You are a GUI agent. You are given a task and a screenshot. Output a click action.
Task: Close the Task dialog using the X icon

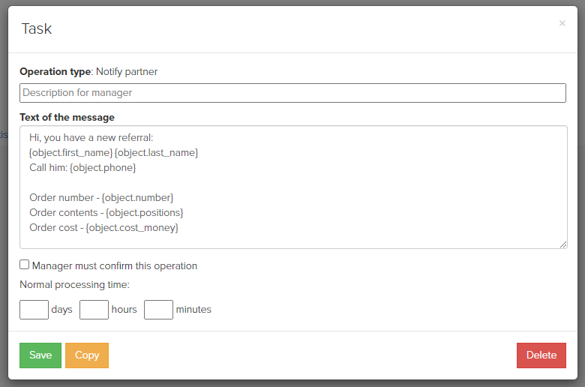562,23
